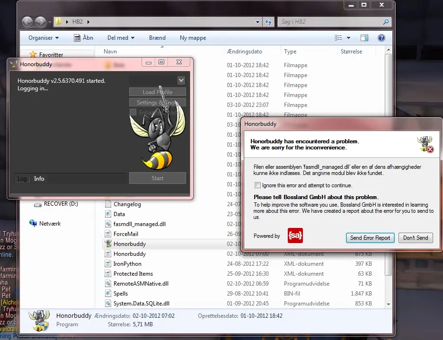
Task: Open the view options dropdown arrow
Action: point(348,38)
